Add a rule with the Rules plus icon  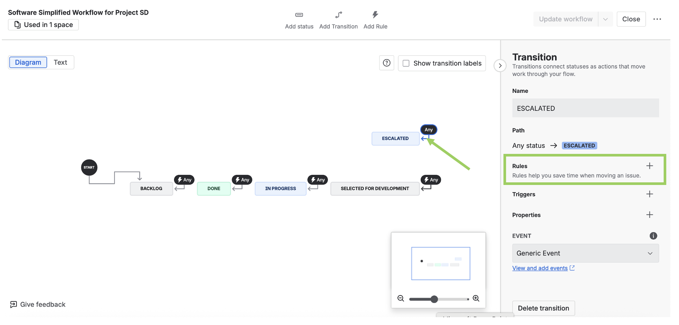649,166
